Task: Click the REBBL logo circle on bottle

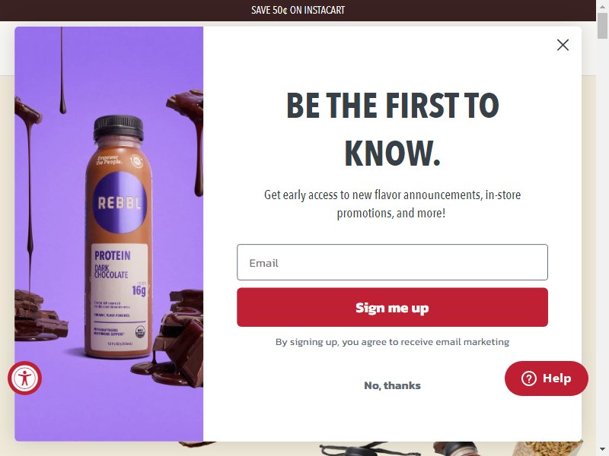Action: [120, 202]
